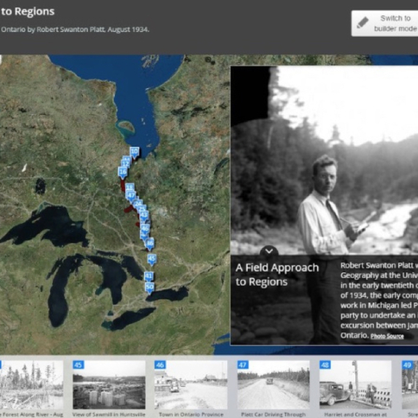Open map pin labeled 50
Image resolution: width=418 pixels, height=418 pixels.
pos(149,287)
